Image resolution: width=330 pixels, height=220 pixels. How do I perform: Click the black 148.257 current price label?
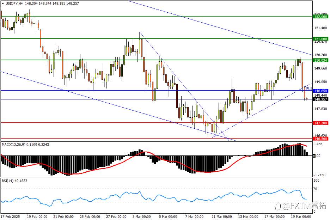click(x=320, y=99)
